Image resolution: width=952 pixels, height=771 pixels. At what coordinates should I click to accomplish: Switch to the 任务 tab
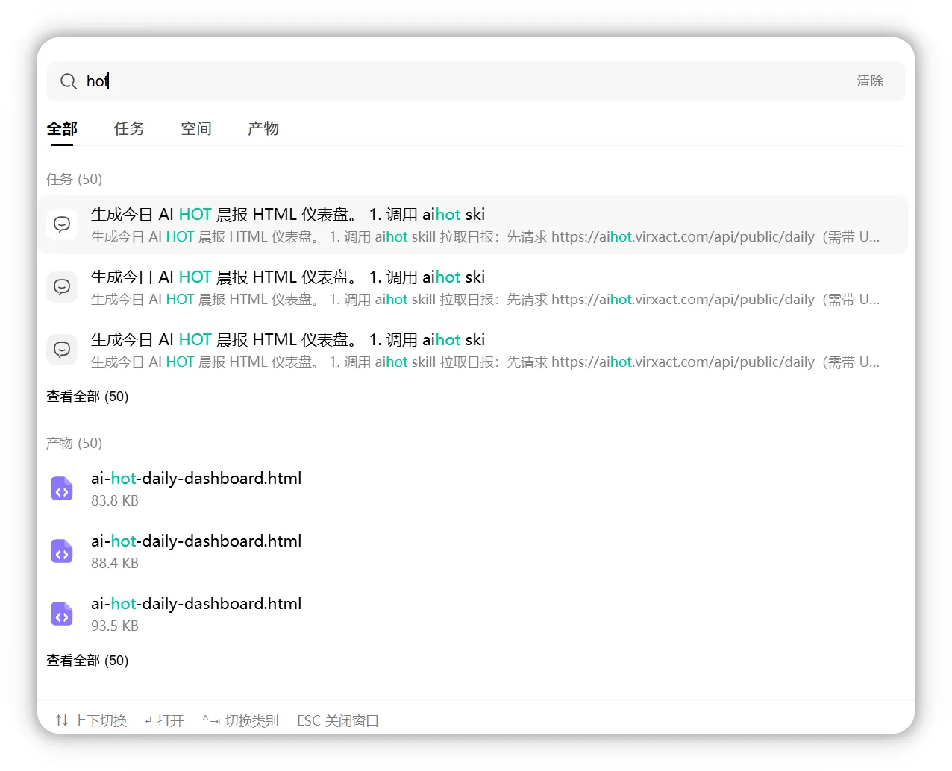tap(129, 128)
